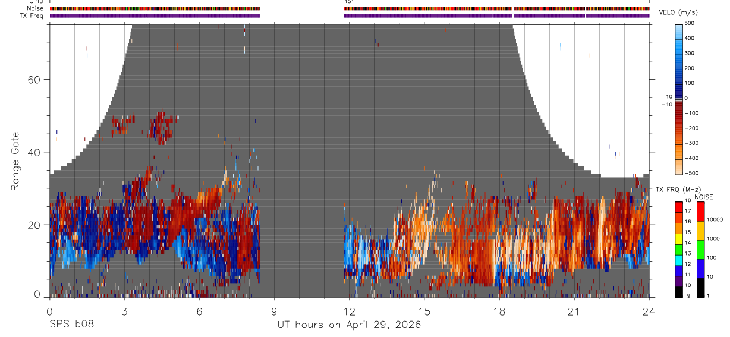Select the 21 tick on UT hours axis

[x=574, y=311]
